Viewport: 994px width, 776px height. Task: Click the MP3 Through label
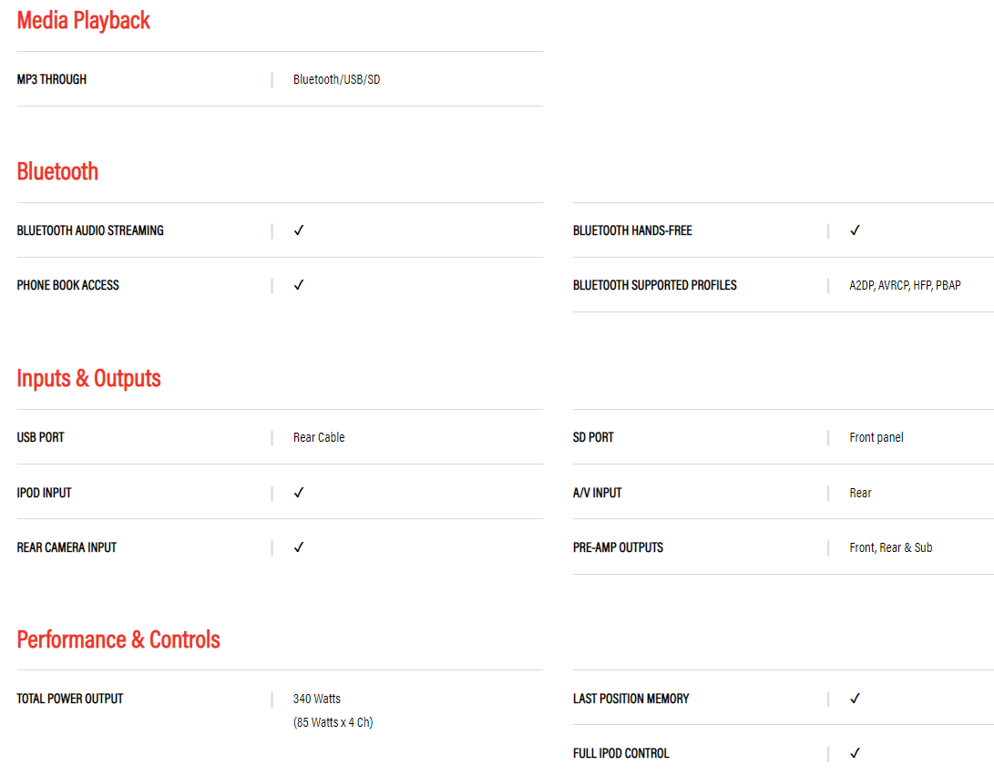(52, 79)
